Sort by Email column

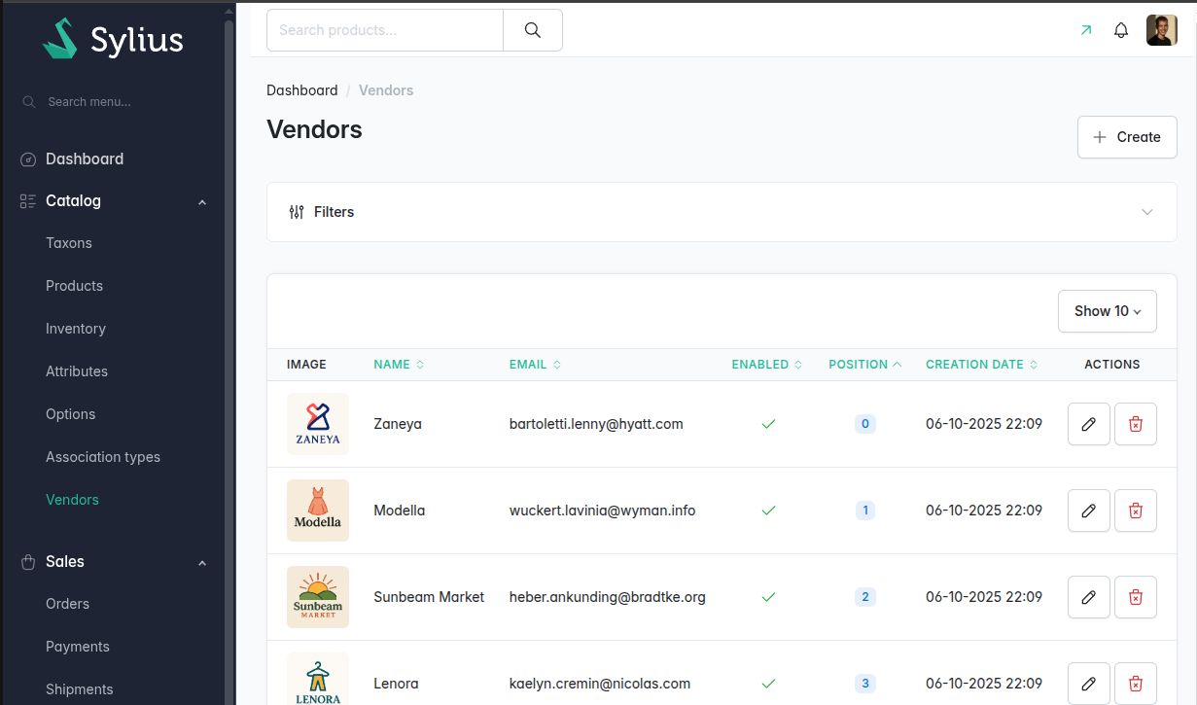point(535,365)
